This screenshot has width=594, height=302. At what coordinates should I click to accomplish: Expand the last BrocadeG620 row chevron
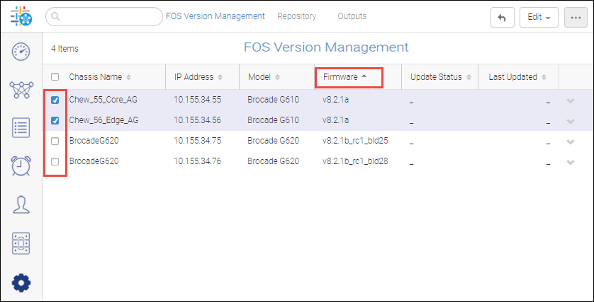point(571,163)
